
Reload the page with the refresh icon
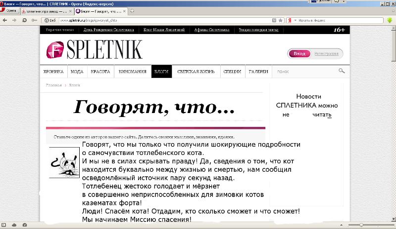(x=24, y=20)
